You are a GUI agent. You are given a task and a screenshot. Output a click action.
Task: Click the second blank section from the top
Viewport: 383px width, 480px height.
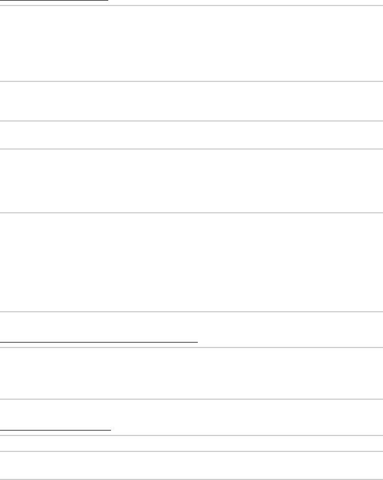[191, 101]
